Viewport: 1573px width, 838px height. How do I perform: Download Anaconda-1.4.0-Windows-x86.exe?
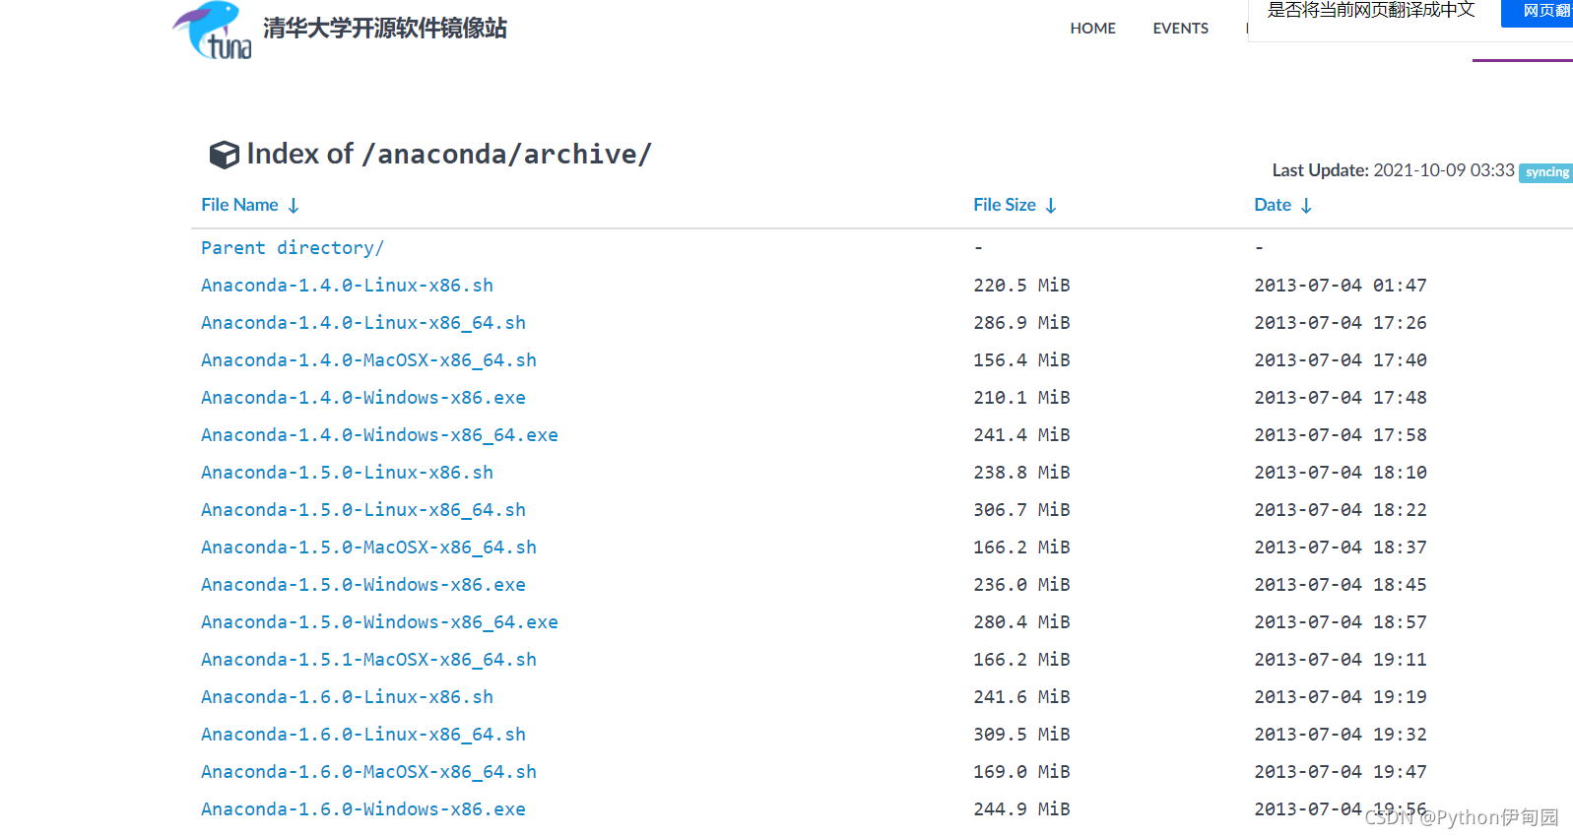[363, 398]
